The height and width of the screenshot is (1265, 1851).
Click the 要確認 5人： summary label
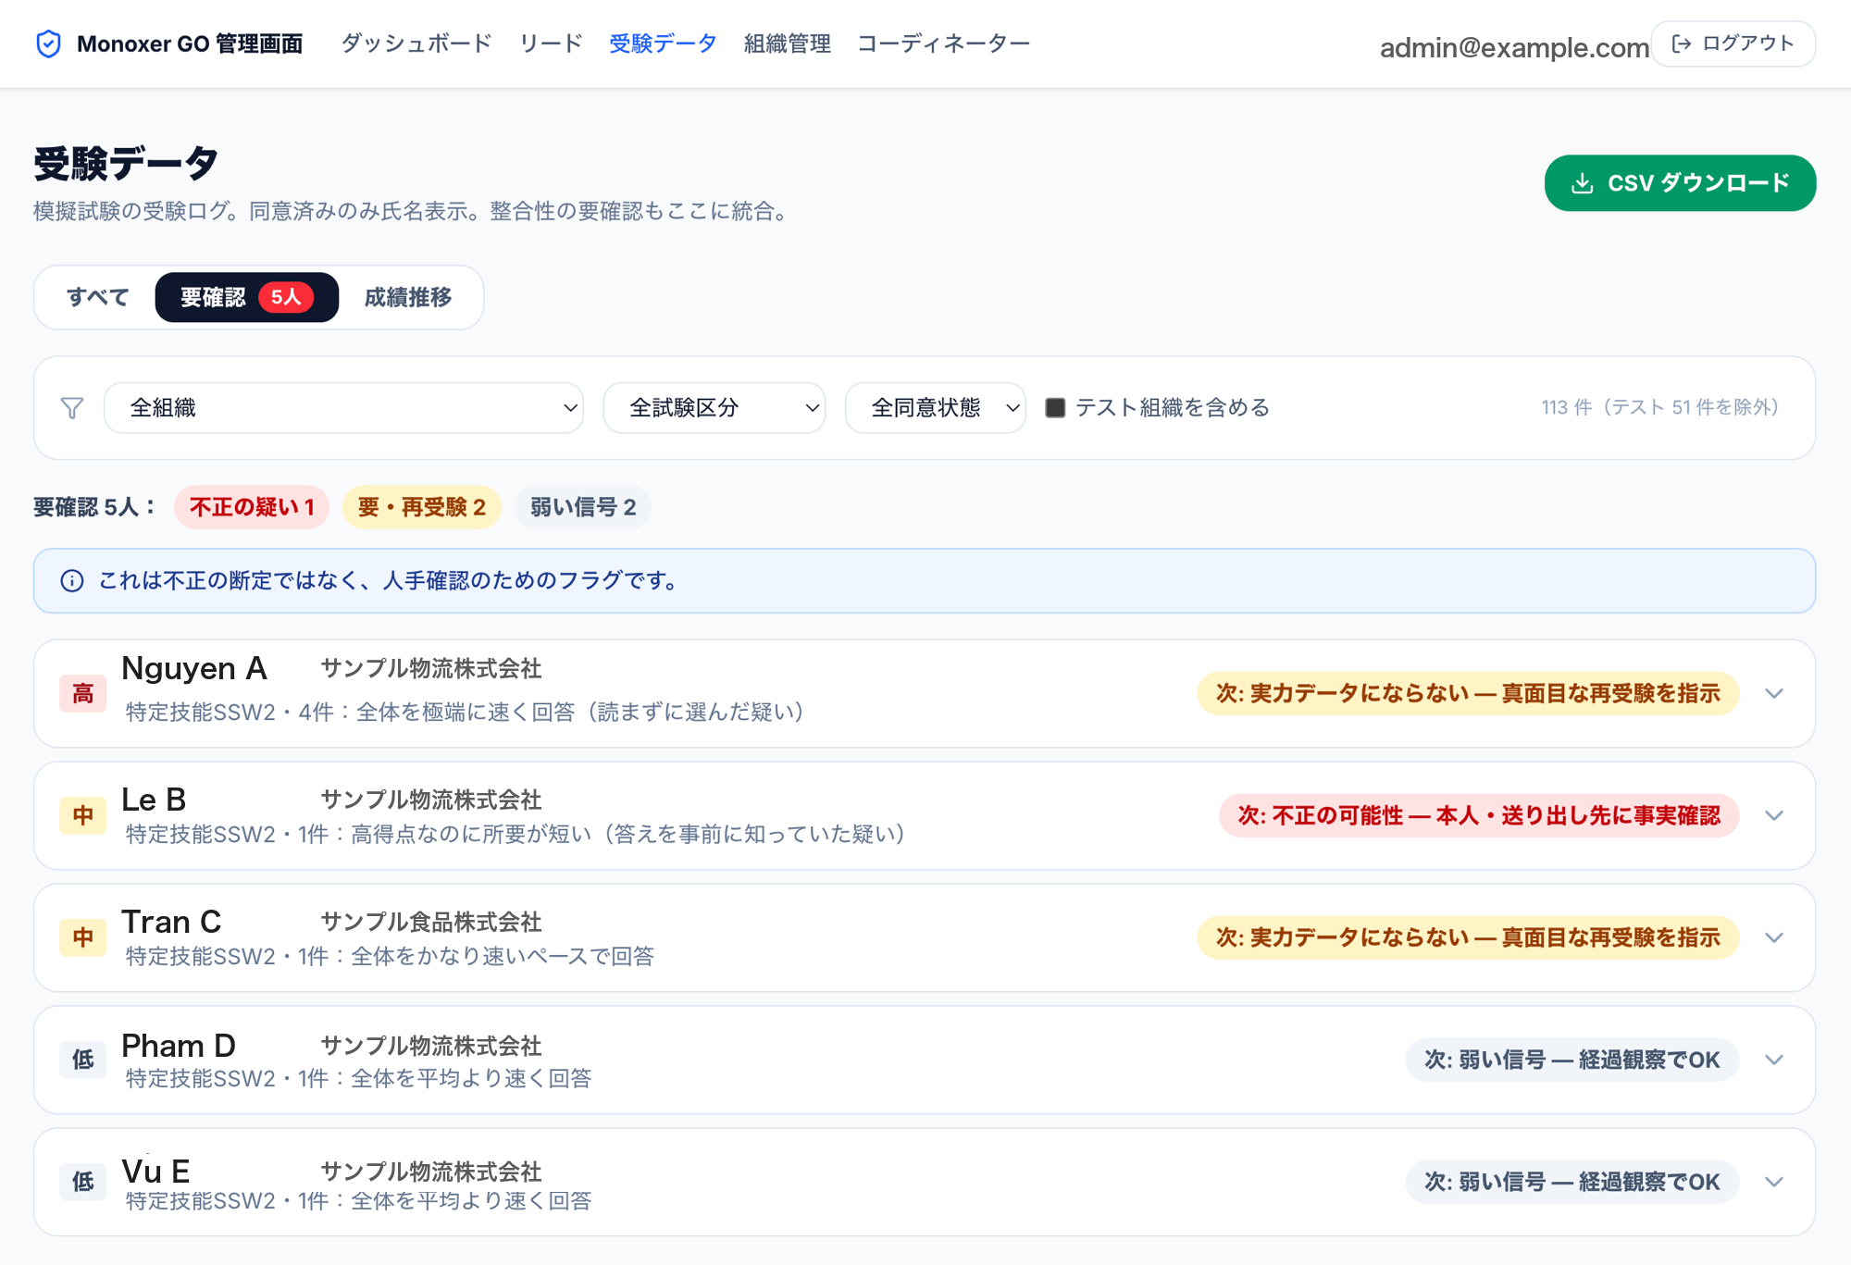(x=95, y=507)
